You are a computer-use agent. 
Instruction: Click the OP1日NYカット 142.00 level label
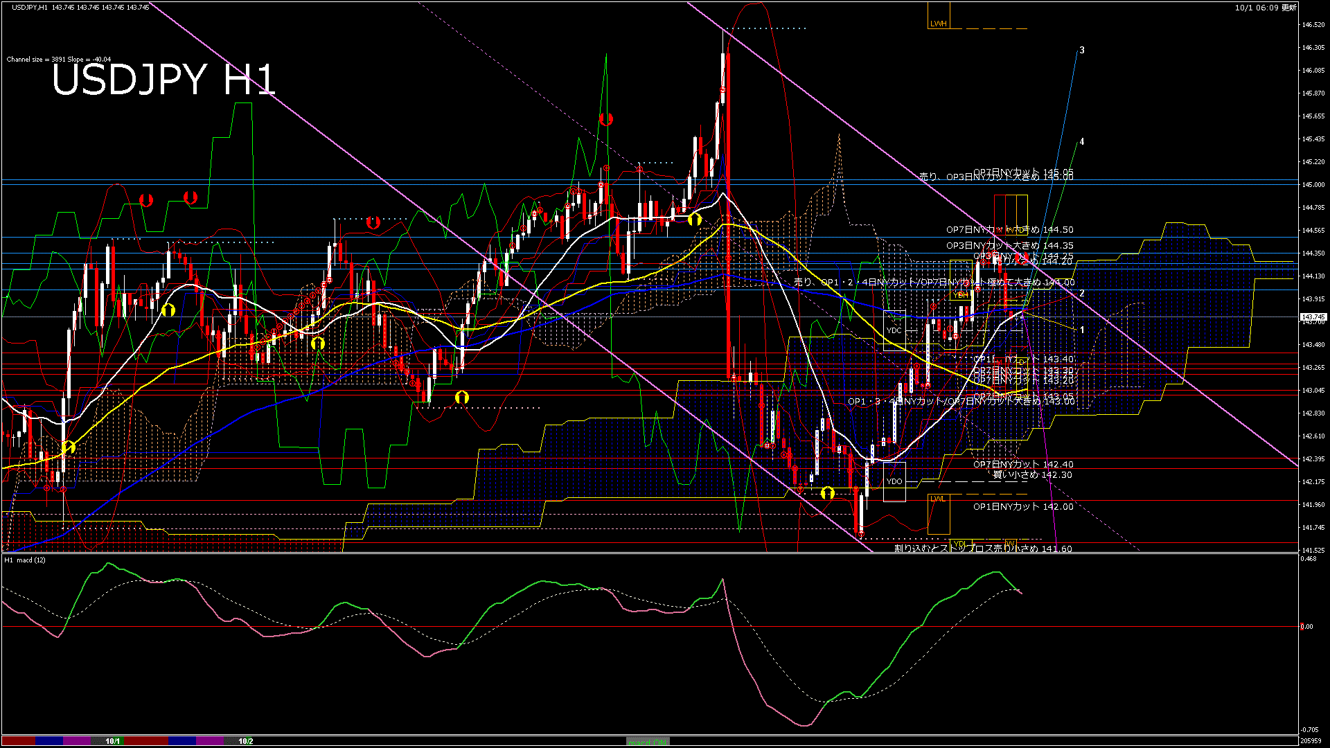(x=1022, y=507)
